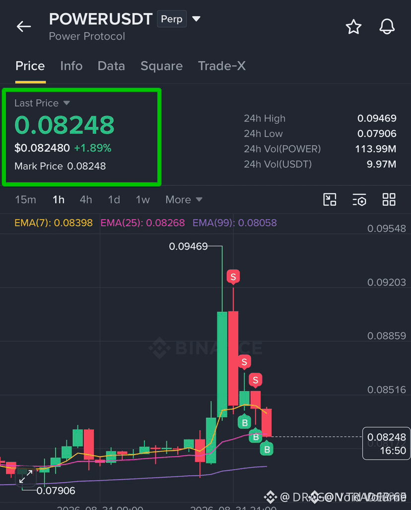Screen dimensions: 411x510
Task: Select the 1d timeframe
Action: [114, 199]
